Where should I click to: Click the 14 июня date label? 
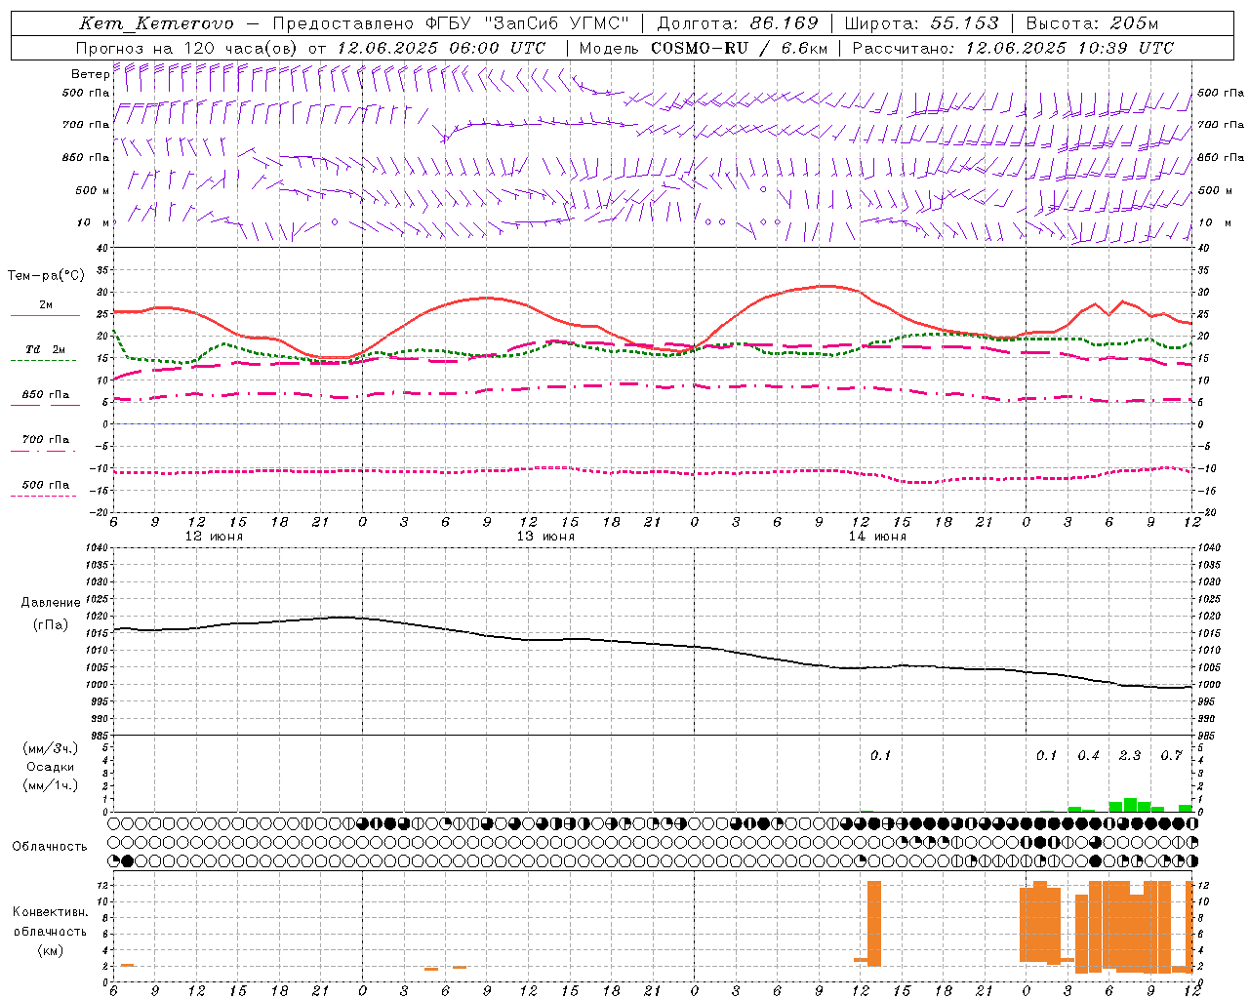click(877, 537)
